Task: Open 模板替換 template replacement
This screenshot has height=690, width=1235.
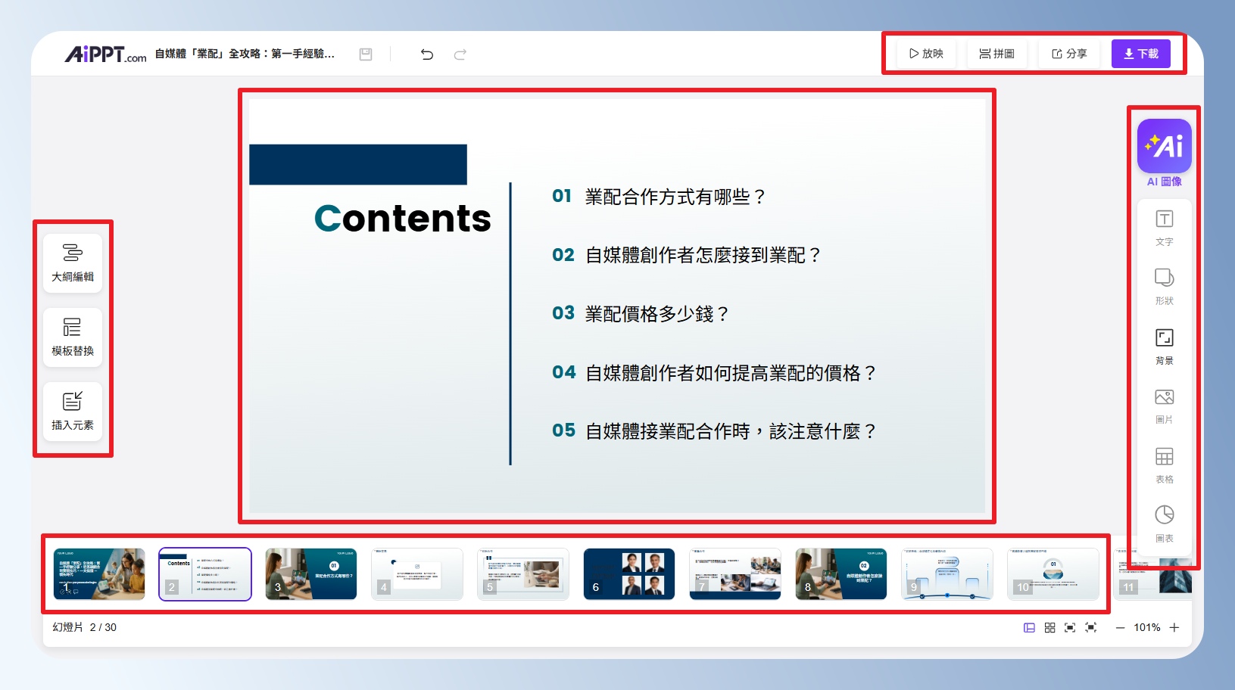Action: [x=73, y=337]
